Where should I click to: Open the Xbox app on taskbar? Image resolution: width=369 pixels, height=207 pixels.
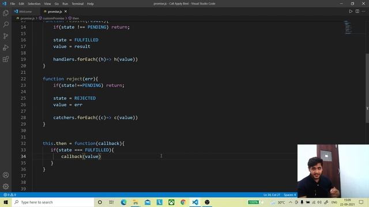click(x=171, y=202)
